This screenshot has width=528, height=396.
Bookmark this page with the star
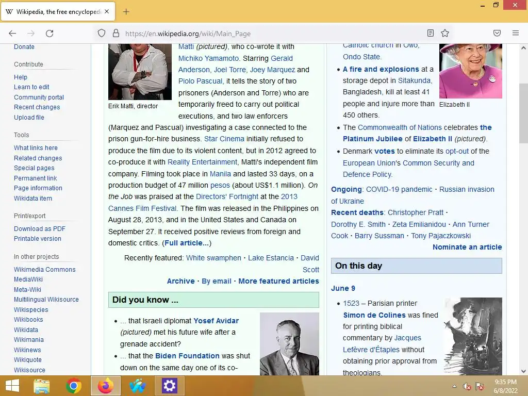445,33
